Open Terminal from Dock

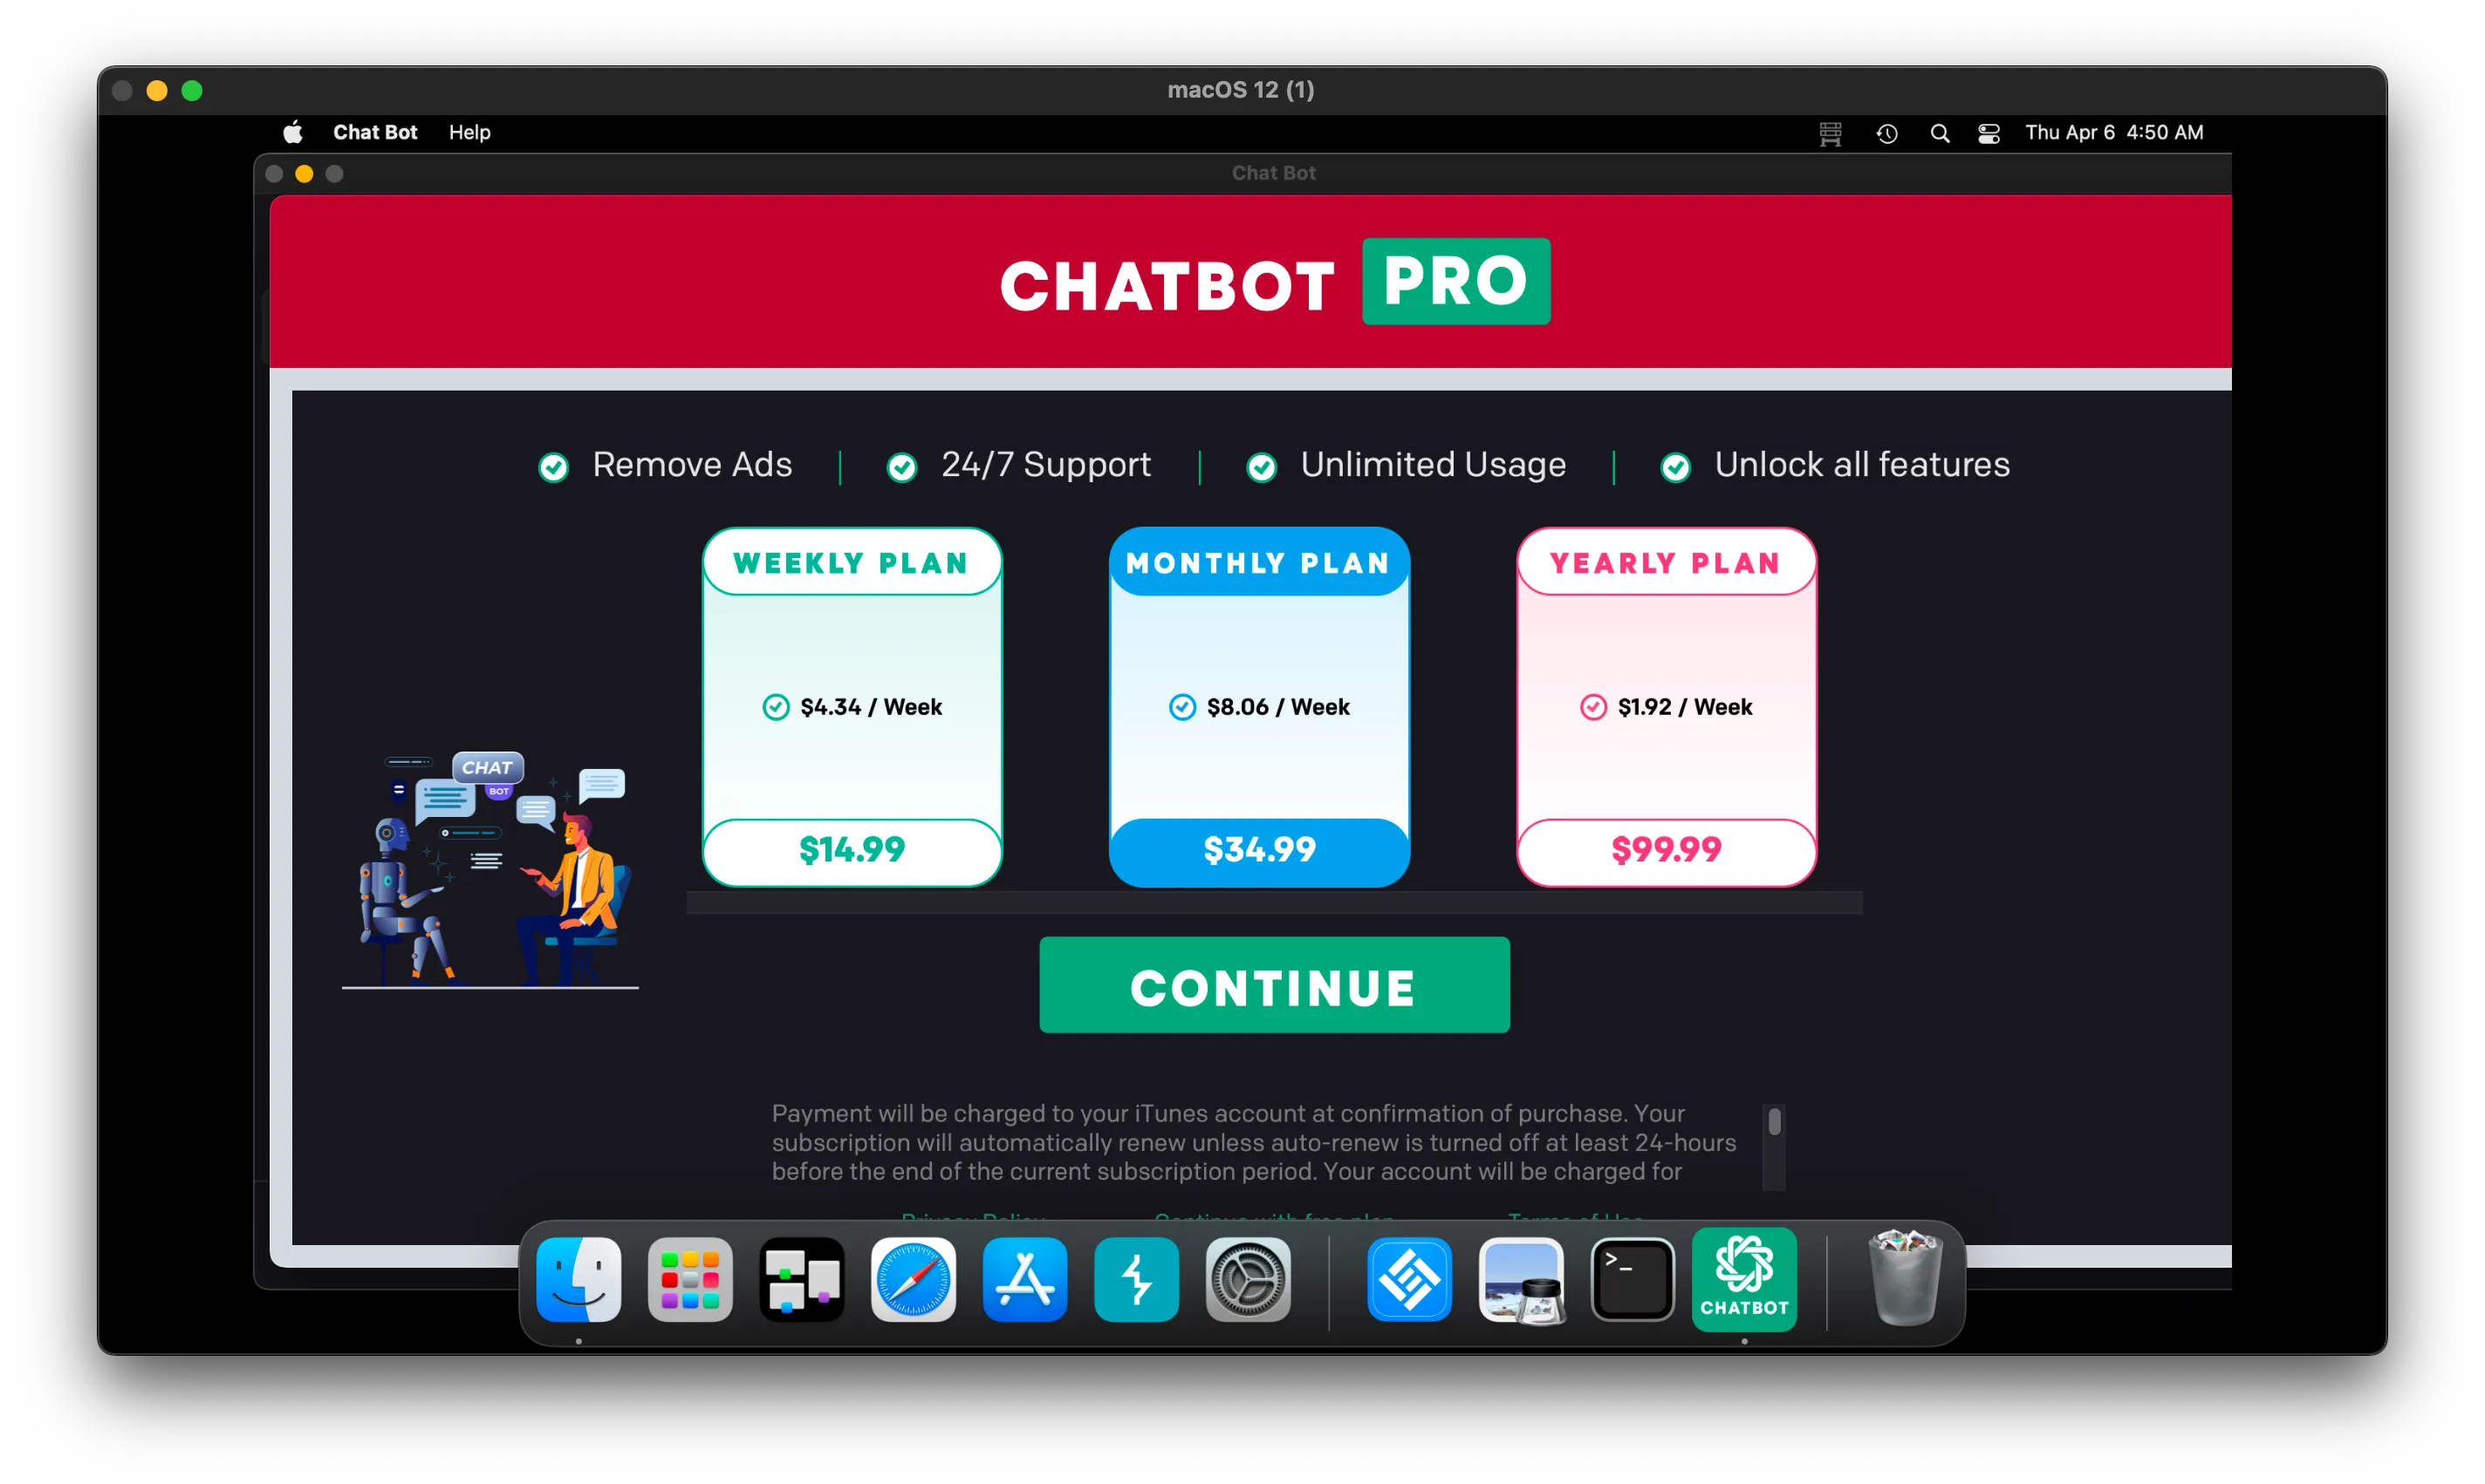[1630, 1281]
